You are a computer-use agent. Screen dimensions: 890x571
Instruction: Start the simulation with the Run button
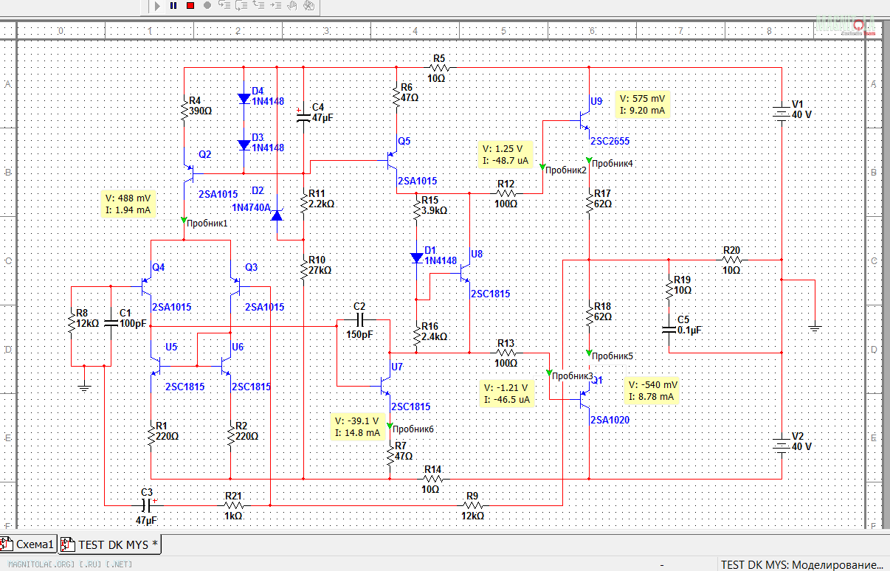[x=157, y=5]
